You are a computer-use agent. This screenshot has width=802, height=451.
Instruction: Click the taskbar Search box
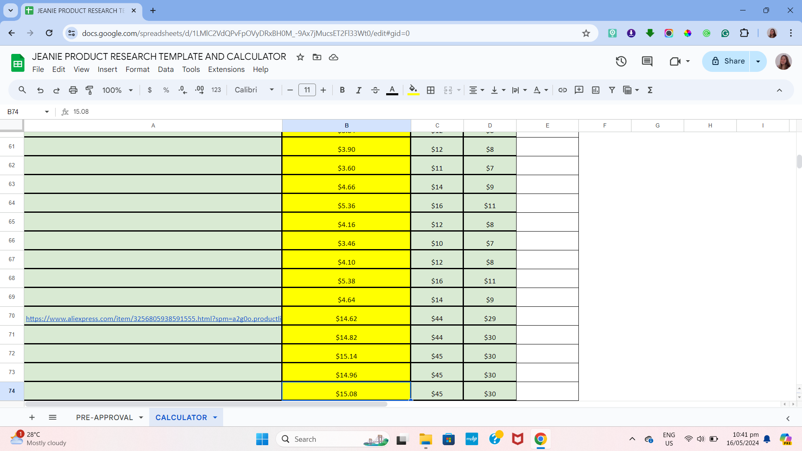333,439
